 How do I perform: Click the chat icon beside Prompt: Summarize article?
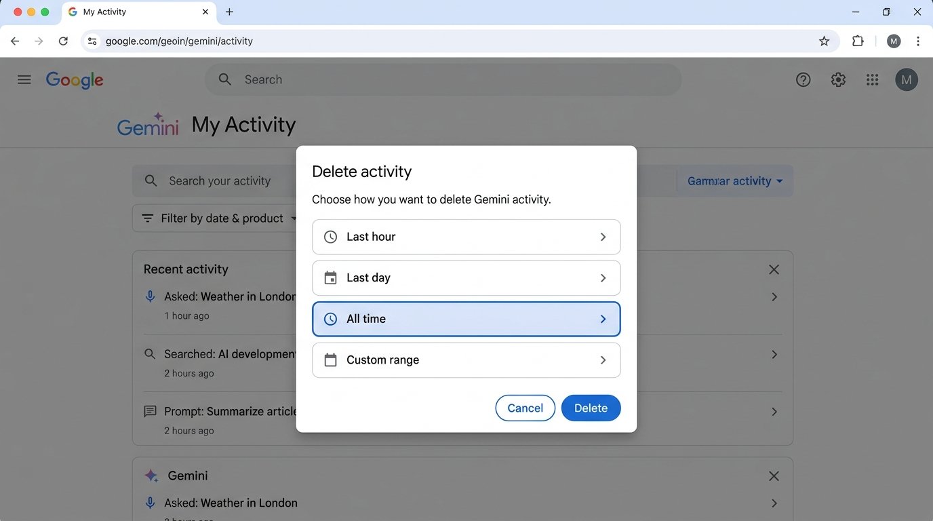(151, 412)
